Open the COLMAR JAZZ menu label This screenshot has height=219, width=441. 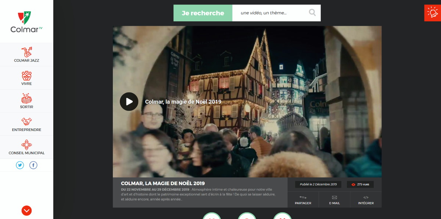(x=26, y=60)
